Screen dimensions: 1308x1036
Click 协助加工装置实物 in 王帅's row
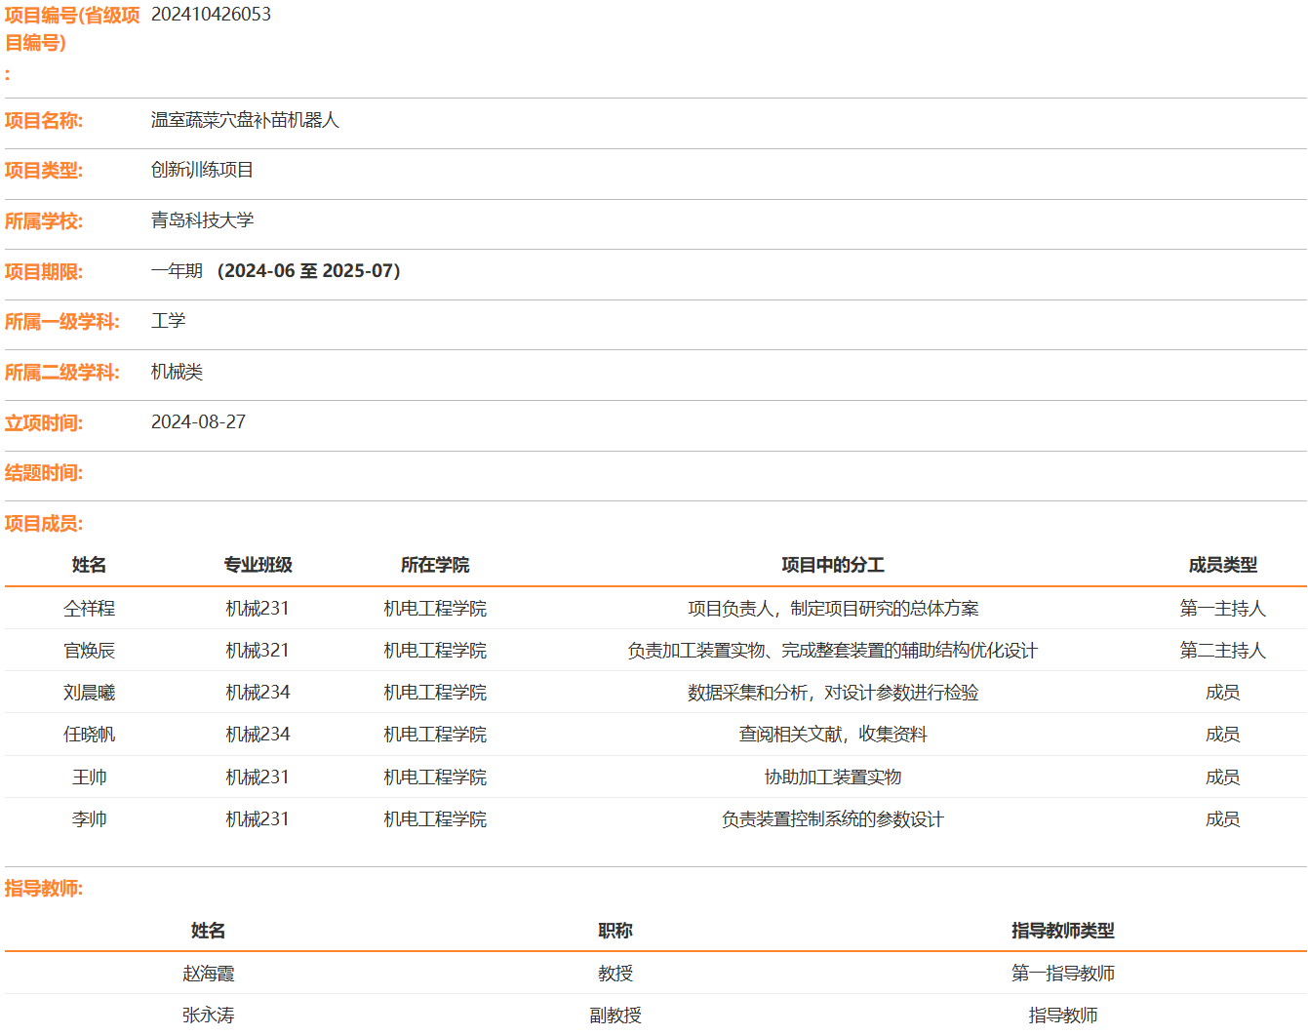pos(832,777)
